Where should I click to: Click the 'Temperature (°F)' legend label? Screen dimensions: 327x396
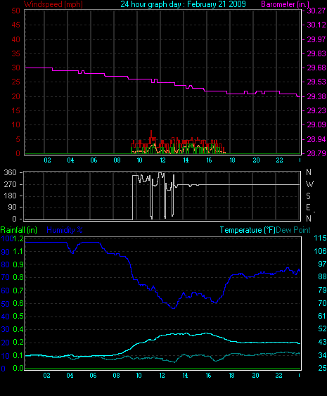pos(248,230)
